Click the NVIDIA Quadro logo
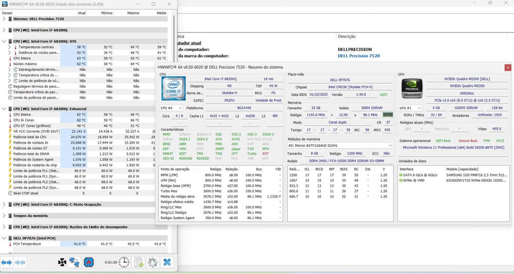This screenshot has width=514, height=274. point(412,88)
